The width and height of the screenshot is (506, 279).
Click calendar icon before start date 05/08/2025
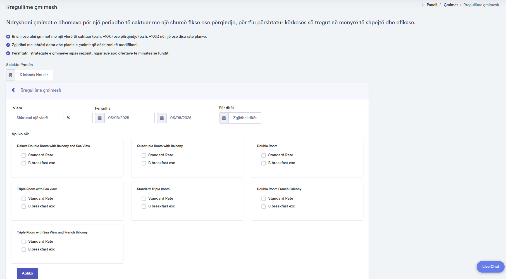click(100, 118)
